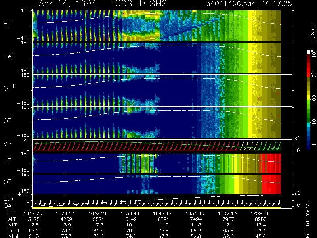The height and width of the screenshot is (238, 317).
Task: Click the date title 'Apr 14, 1994'
Action: coord(68,4)
